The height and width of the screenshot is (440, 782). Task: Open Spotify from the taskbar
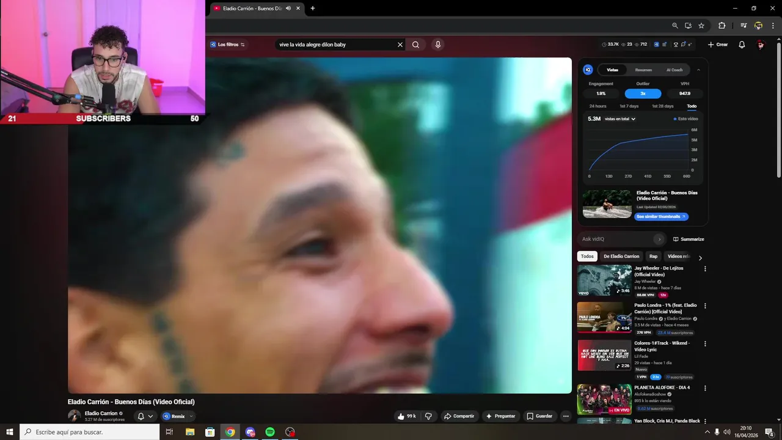click(x=270, y=432)
